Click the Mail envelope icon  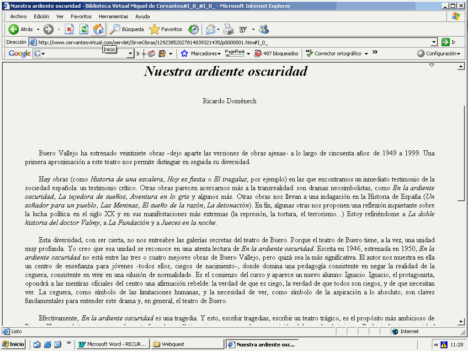[210, 29]
